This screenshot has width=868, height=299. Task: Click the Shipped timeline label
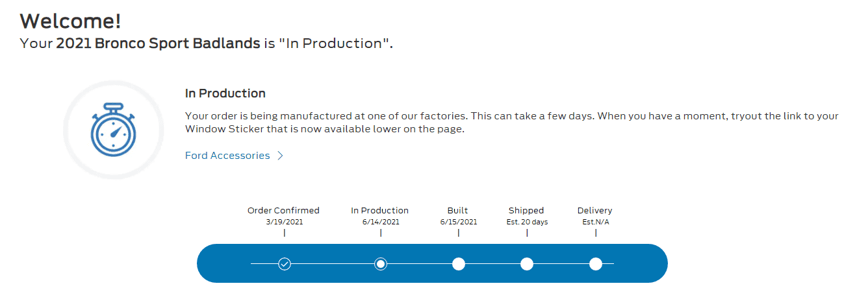[x=526, y=211]
